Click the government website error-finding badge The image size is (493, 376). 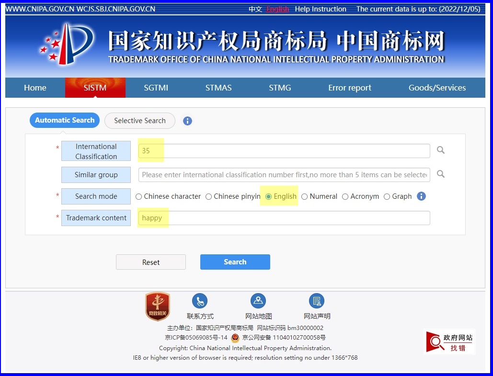[x=449, y=342]
